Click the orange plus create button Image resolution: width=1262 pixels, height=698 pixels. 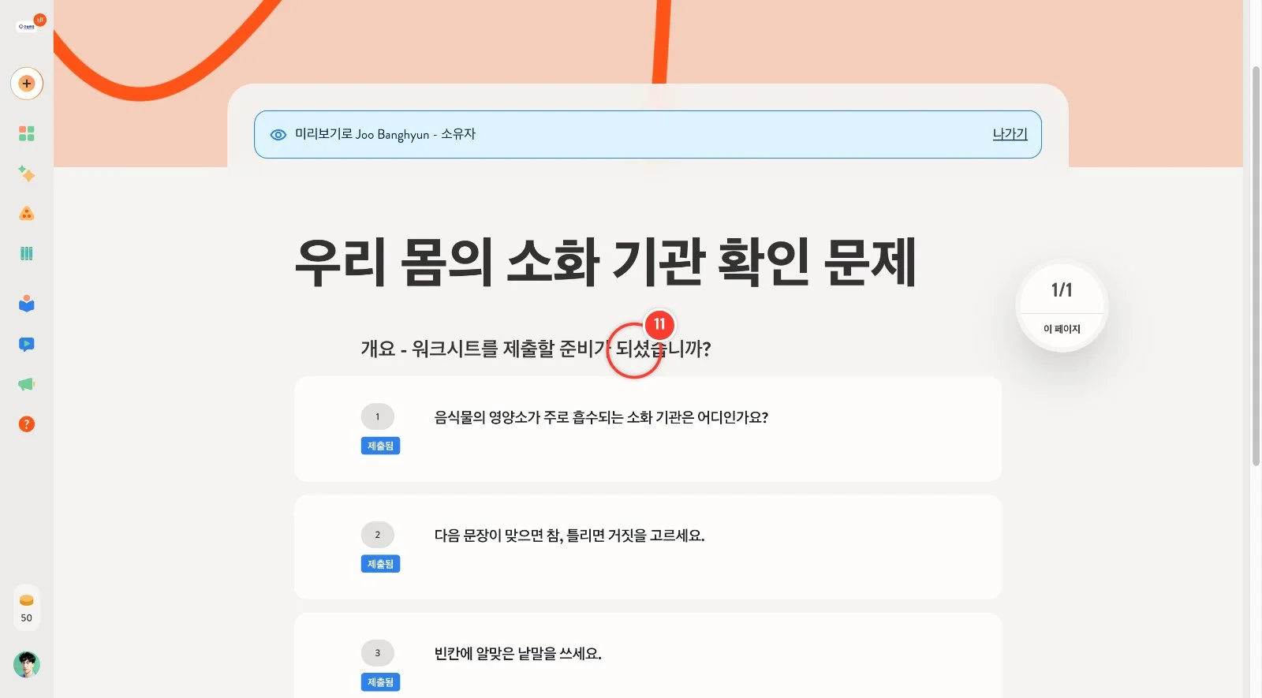point(27,84)
